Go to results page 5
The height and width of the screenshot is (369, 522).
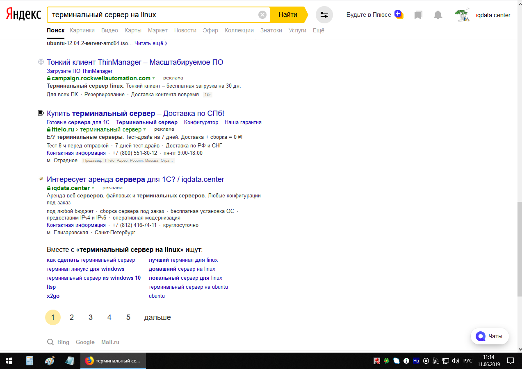tap(128, 317)
